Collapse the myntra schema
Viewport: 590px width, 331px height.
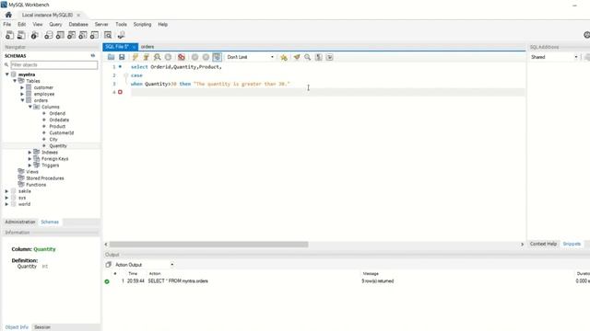click(x=6, y=74)
